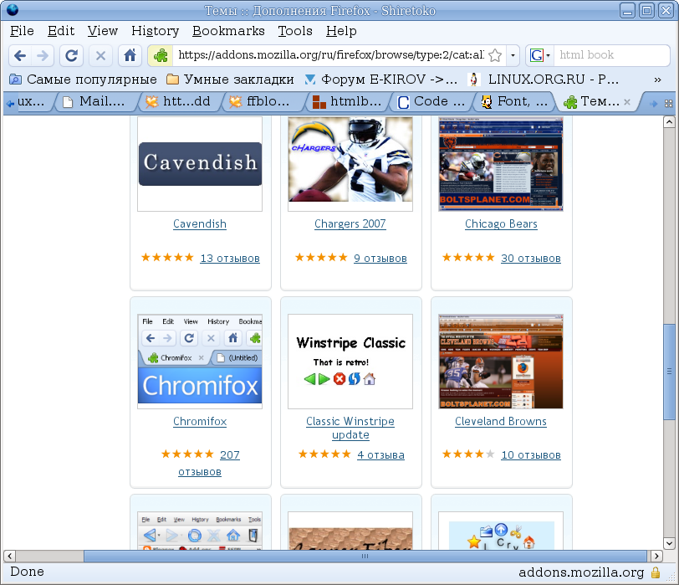Open the Edit menu
This screenshot has height=585, width=679.
click(61, 31)
